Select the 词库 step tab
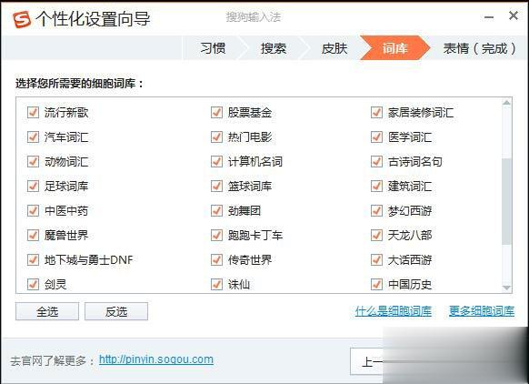Viewport: 529px width, 384px height. [394, 48]
